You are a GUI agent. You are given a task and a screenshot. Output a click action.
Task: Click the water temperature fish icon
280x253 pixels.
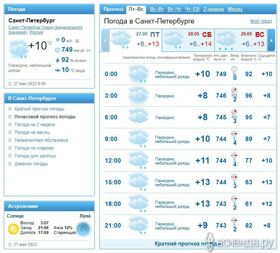coord(57,70)
